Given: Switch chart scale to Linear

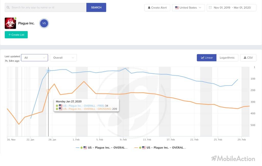Looking at the screenshot, I should (207, 58).
